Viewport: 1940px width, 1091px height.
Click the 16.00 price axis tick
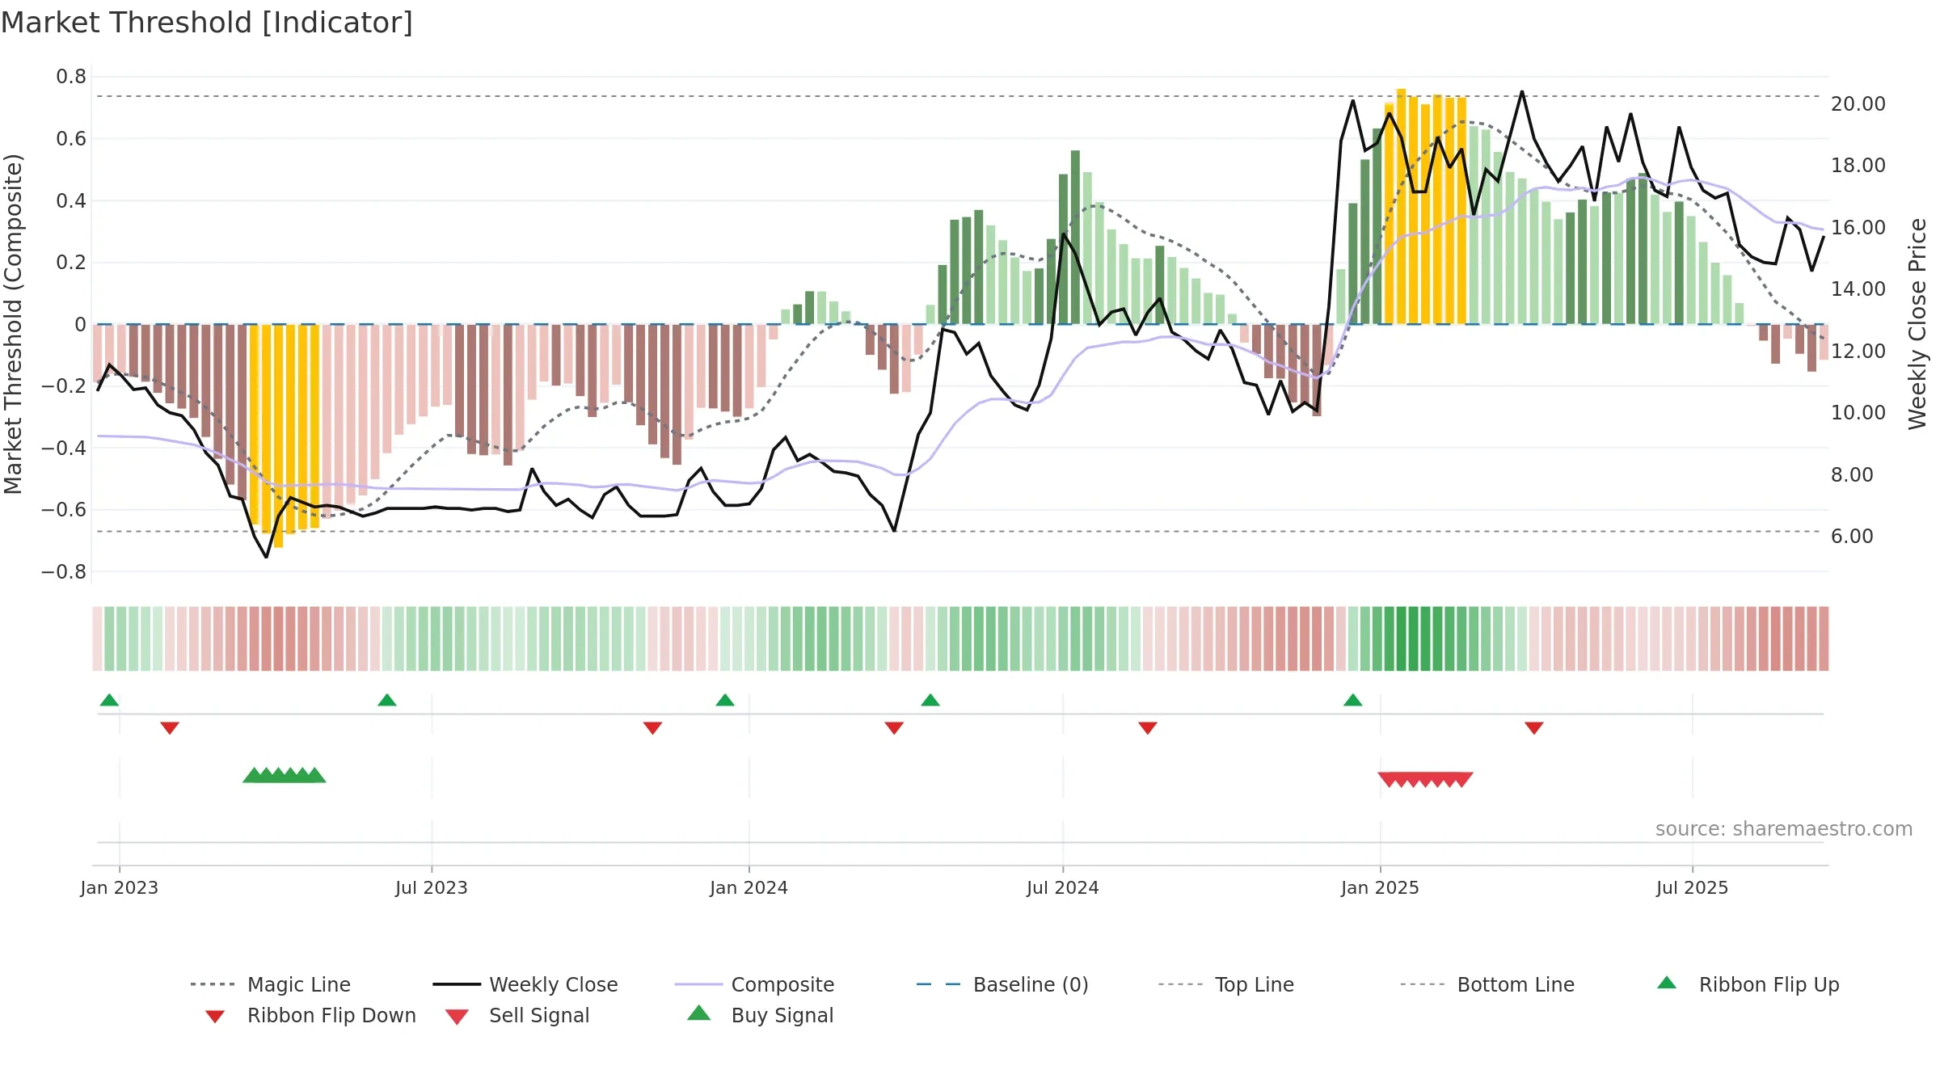point(1858,228)
